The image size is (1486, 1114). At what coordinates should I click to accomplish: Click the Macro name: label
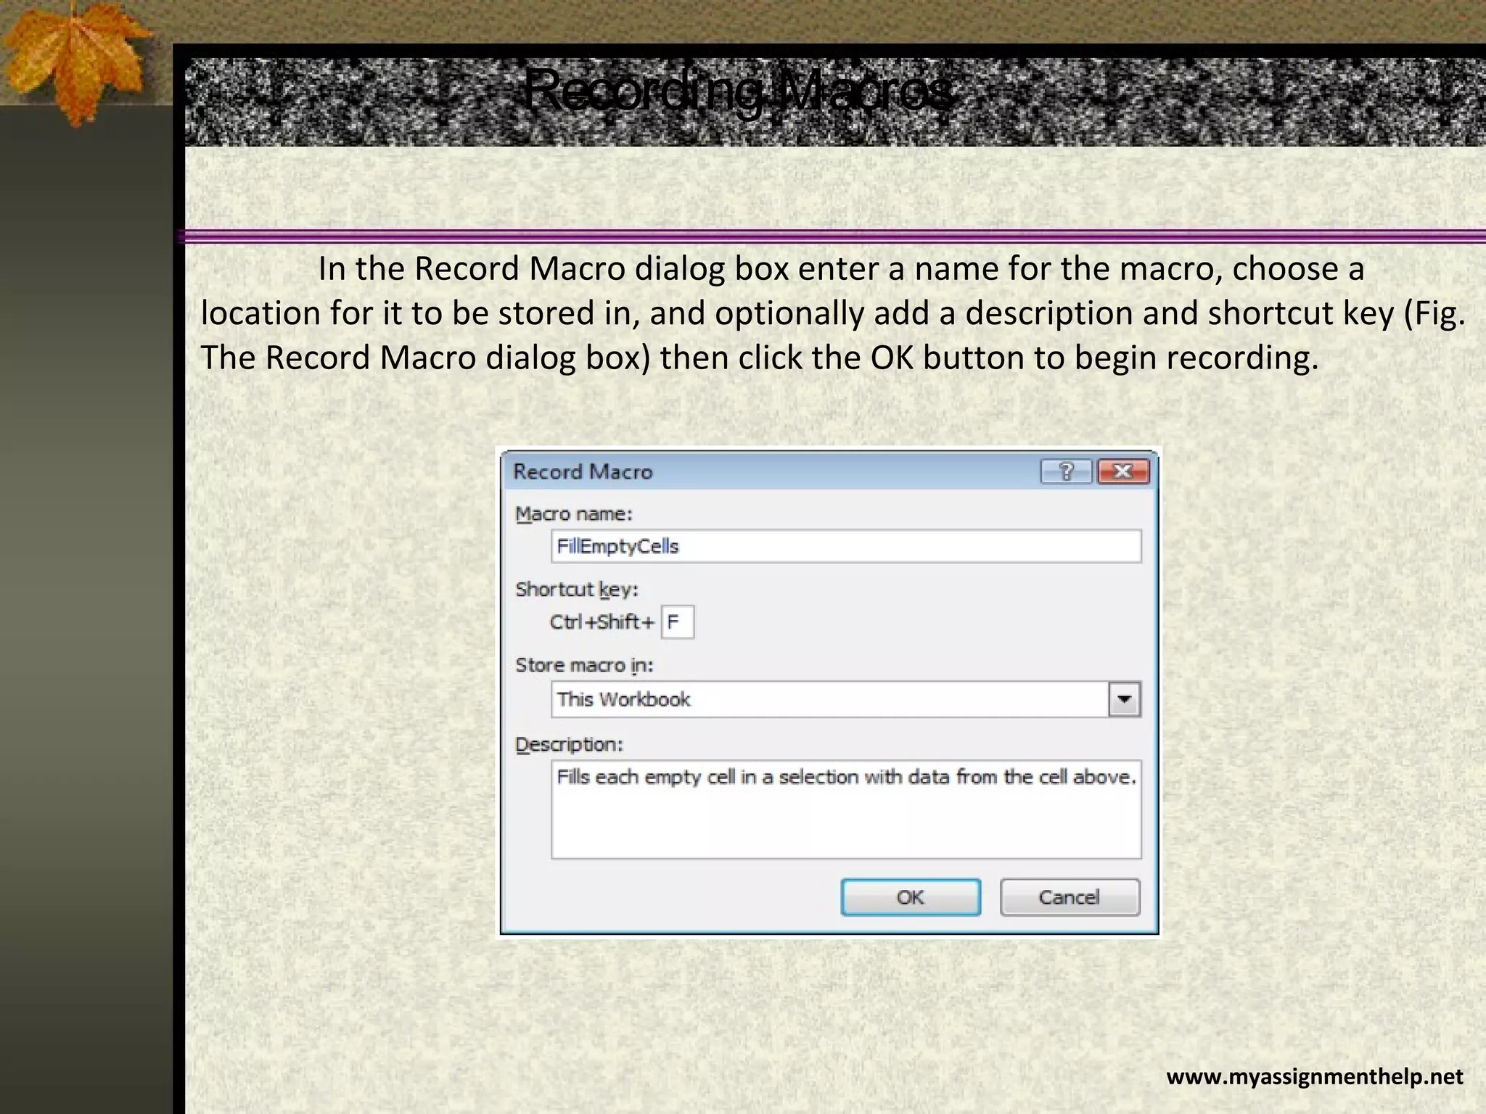(574, 514)
